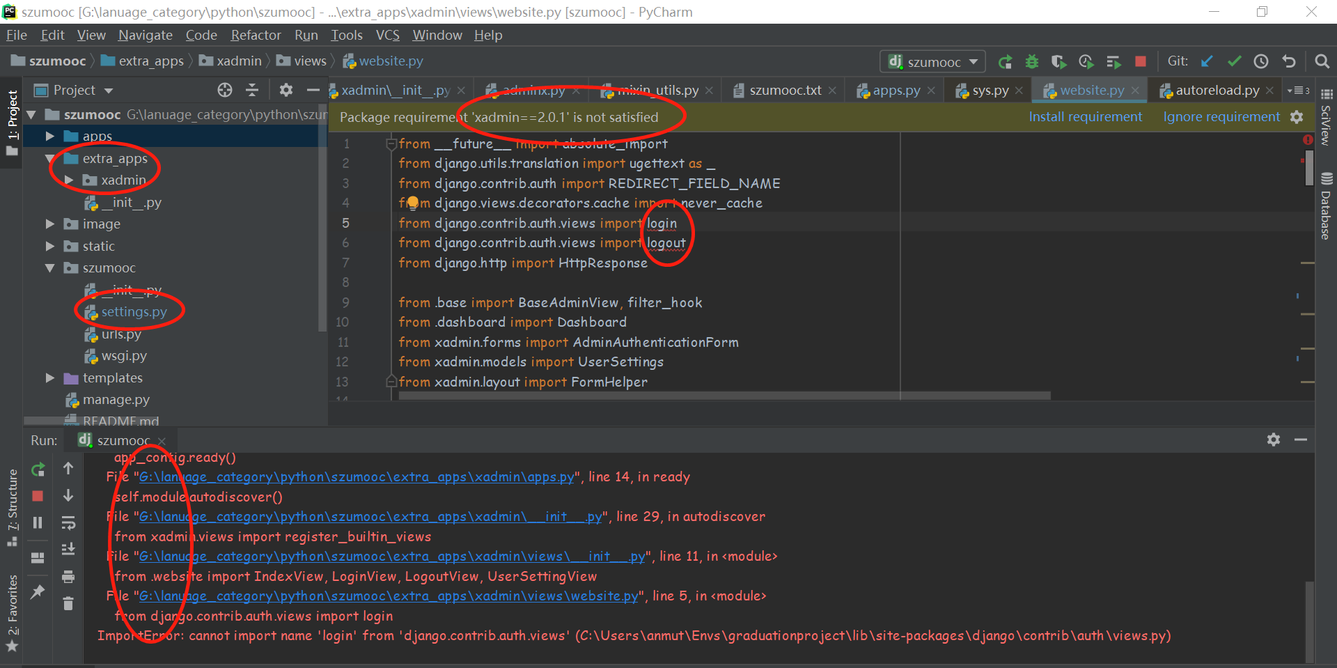This screenshot has height=668, width=1337.
Task: Expand the apps folder
Action: (x=49, y=137)
